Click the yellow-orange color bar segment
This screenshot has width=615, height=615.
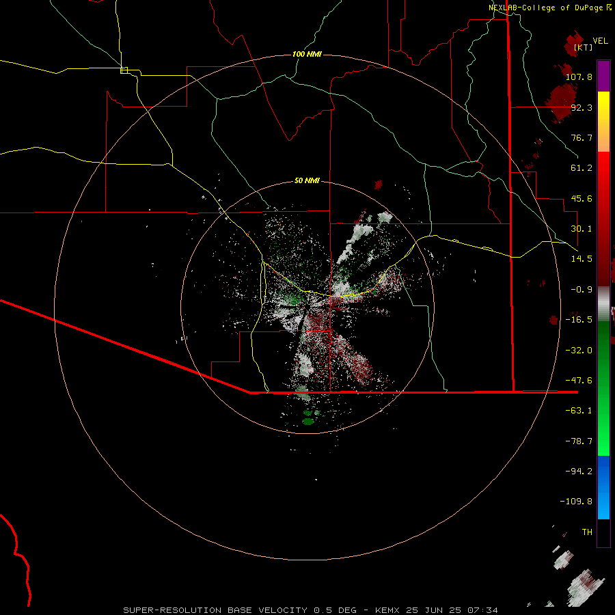(603, 122)
